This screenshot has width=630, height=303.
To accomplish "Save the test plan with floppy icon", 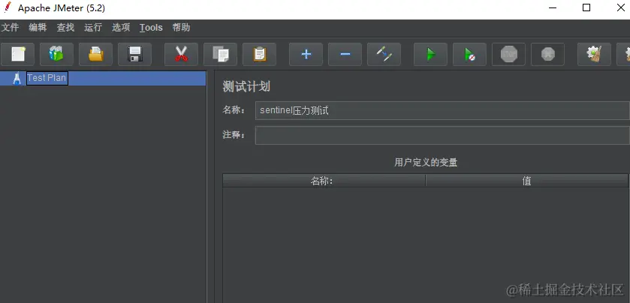I will [134, 54].
